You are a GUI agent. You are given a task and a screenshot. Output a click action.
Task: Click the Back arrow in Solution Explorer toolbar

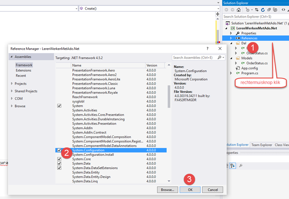(x=226, y=10)
